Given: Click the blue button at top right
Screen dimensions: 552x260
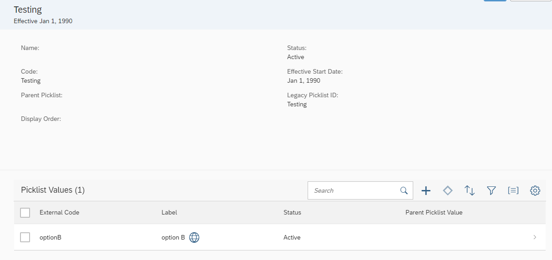Looking at the screenshot, I should [x=495, y=0].
